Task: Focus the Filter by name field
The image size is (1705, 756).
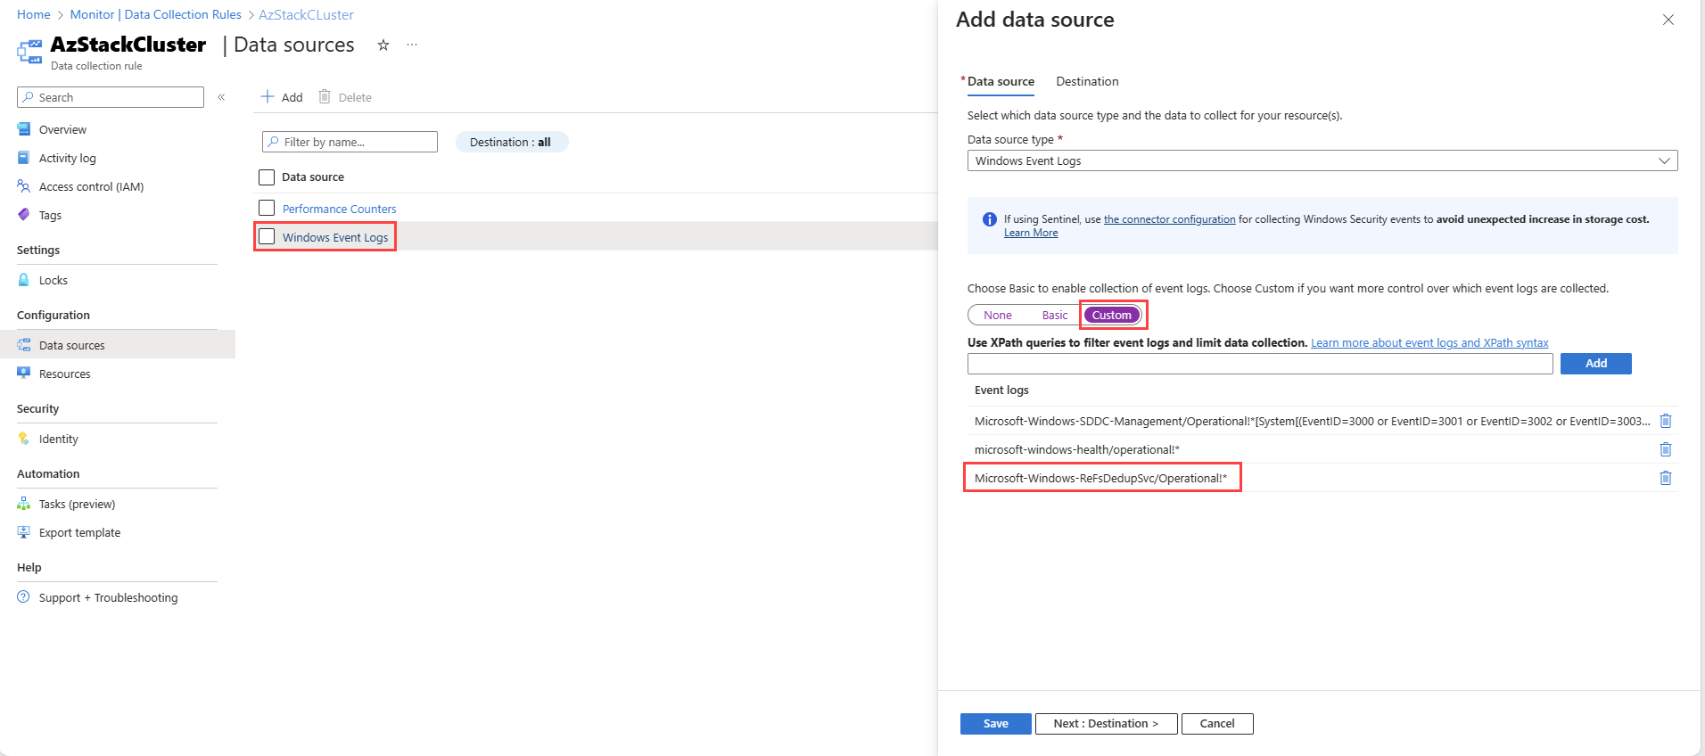Action: (350, 142)
